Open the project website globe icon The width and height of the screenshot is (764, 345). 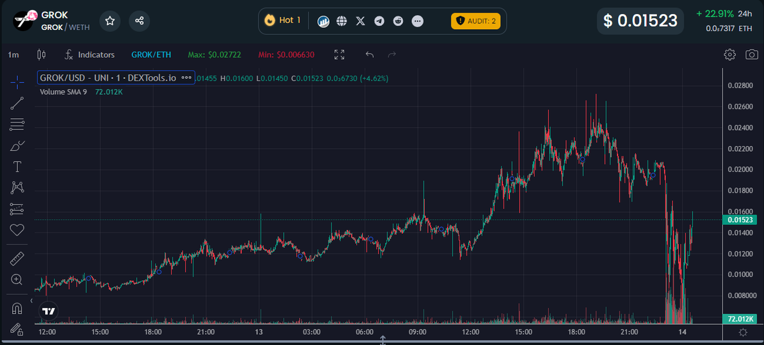point(342,21)
